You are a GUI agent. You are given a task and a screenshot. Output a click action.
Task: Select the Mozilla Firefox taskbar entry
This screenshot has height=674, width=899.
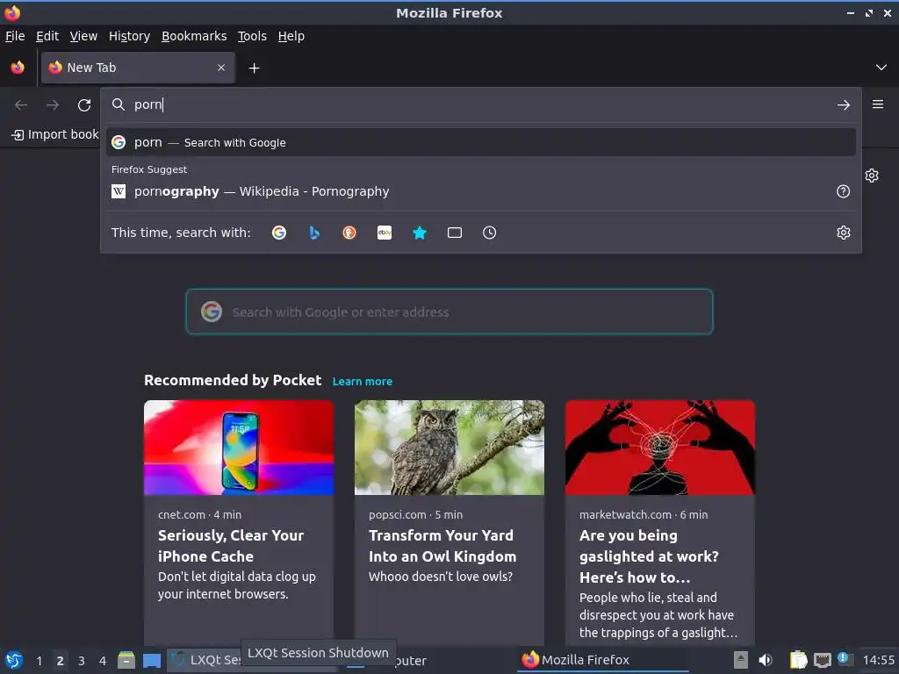click(x=603, y=660)
